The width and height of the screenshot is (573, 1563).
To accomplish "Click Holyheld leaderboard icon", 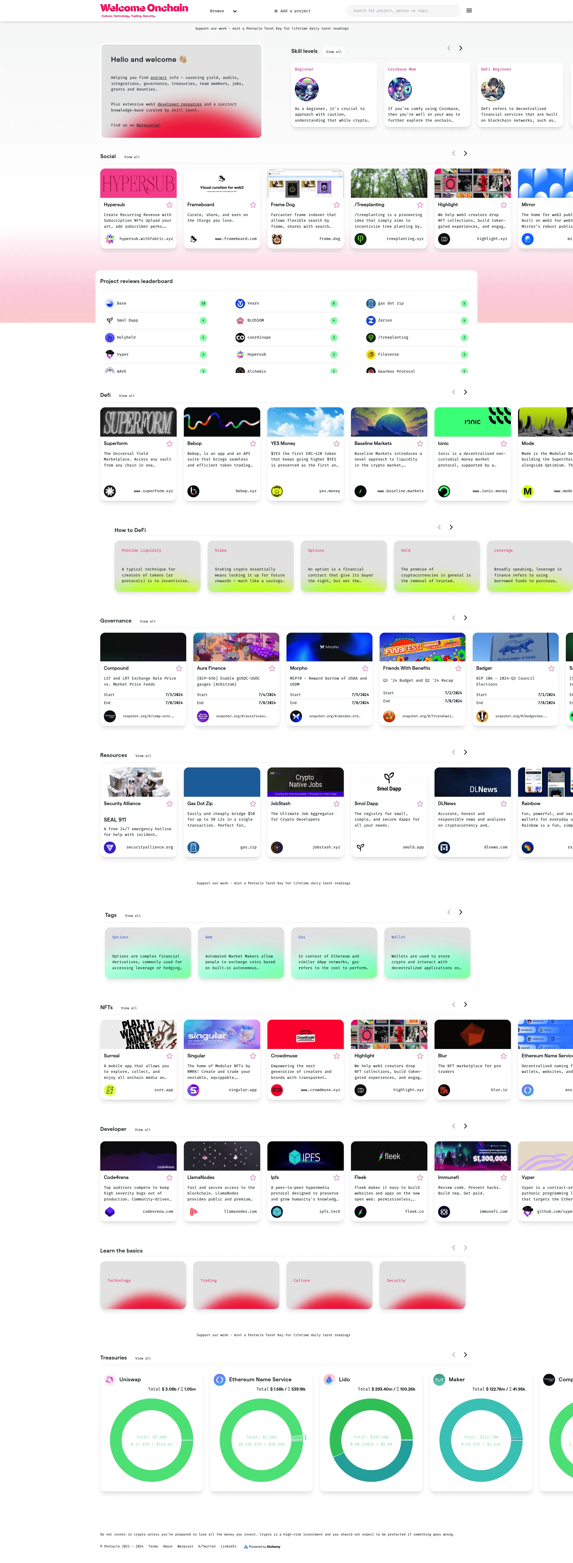I will click(x=110, y=337).
